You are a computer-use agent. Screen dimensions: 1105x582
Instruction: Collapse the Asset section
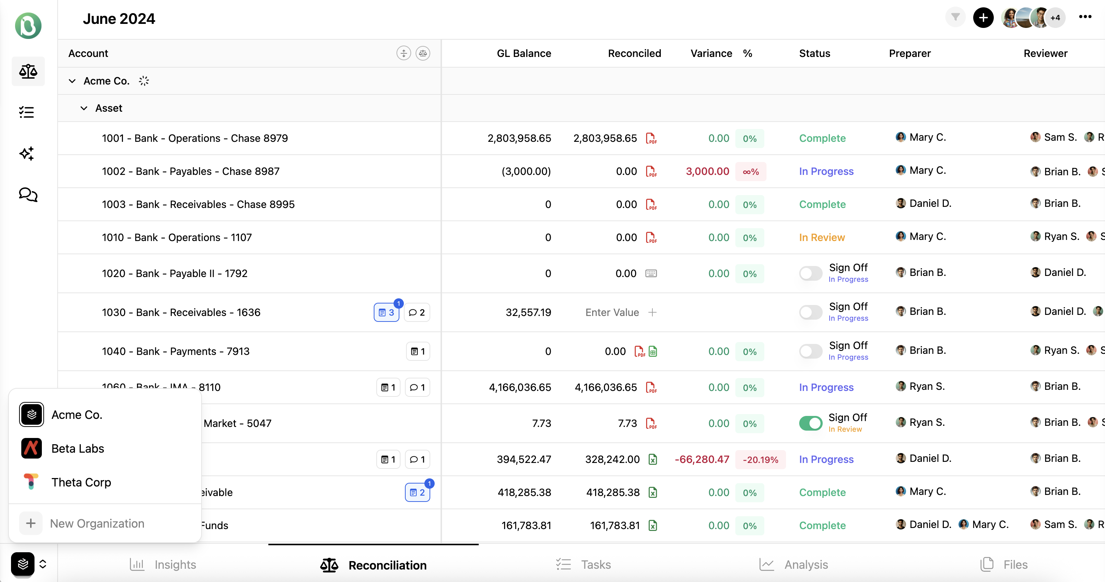[84, 108]
